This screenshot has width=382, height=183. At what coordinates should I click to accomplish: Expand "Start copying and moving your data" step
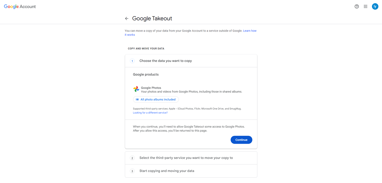pos(167,171)
